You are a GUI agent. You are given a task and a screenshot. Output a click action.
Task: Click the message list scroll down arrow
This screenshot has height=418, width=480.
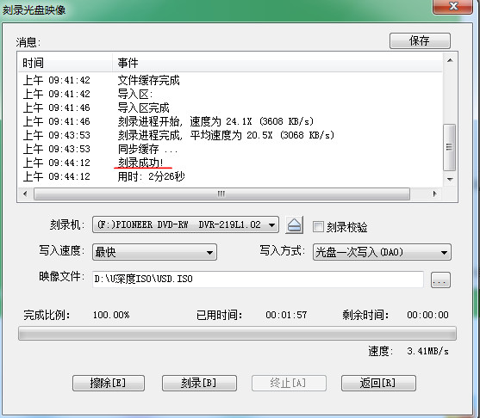pos(450,179)
